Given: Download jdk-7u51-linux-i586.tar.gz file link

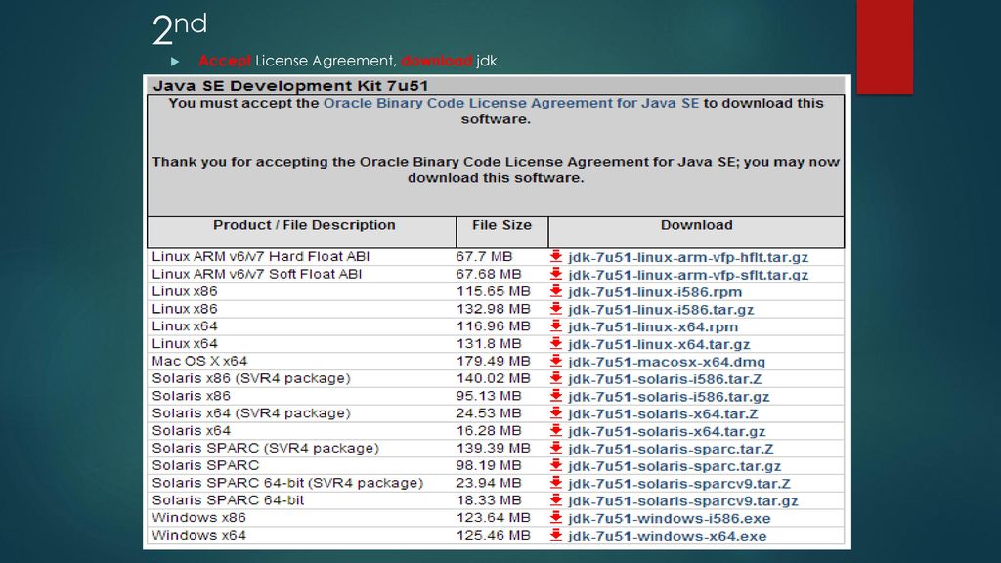Looking at the screenshot, I should pyautogui.click(x=661, y=310).
